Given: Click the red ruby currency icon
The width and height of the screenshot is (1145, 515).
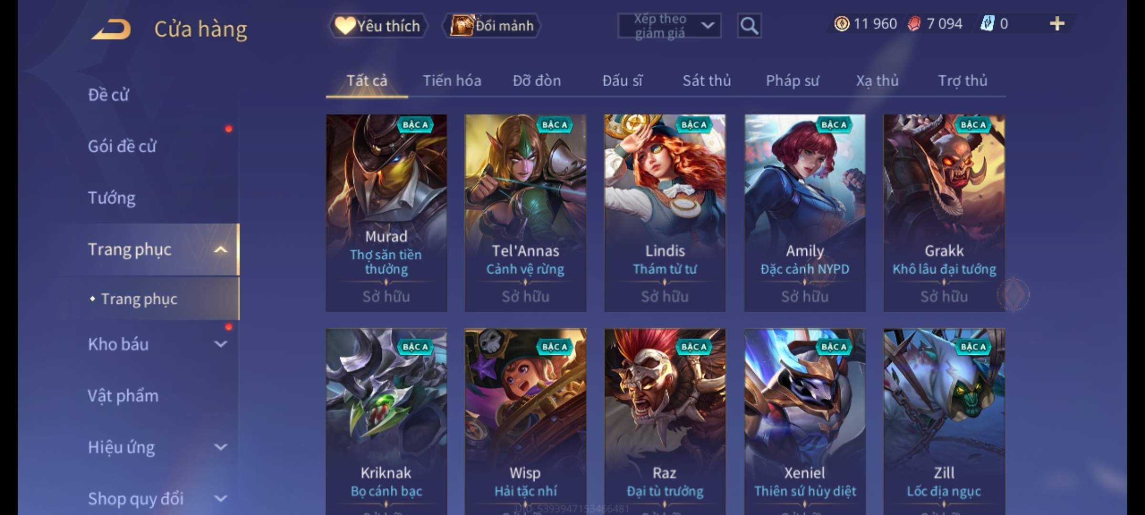Looking at the screenshot, I should click(914, 23).
